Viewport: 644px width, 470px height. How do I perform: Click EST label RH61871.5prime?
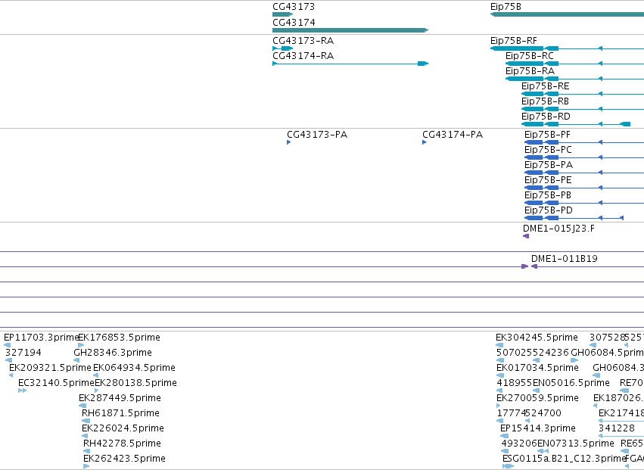(x=121, y=414)
